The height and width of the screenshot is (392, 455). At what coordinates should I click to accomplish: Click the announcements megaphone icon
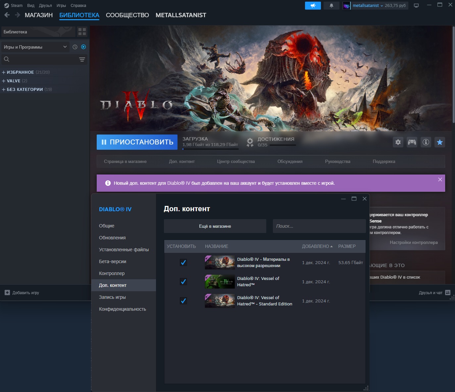click(313, 6)
